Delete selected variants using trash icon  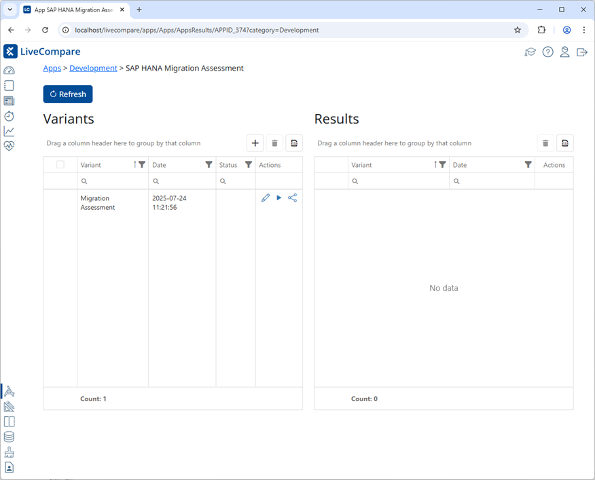pyautogui.click(x=274, y=143)
